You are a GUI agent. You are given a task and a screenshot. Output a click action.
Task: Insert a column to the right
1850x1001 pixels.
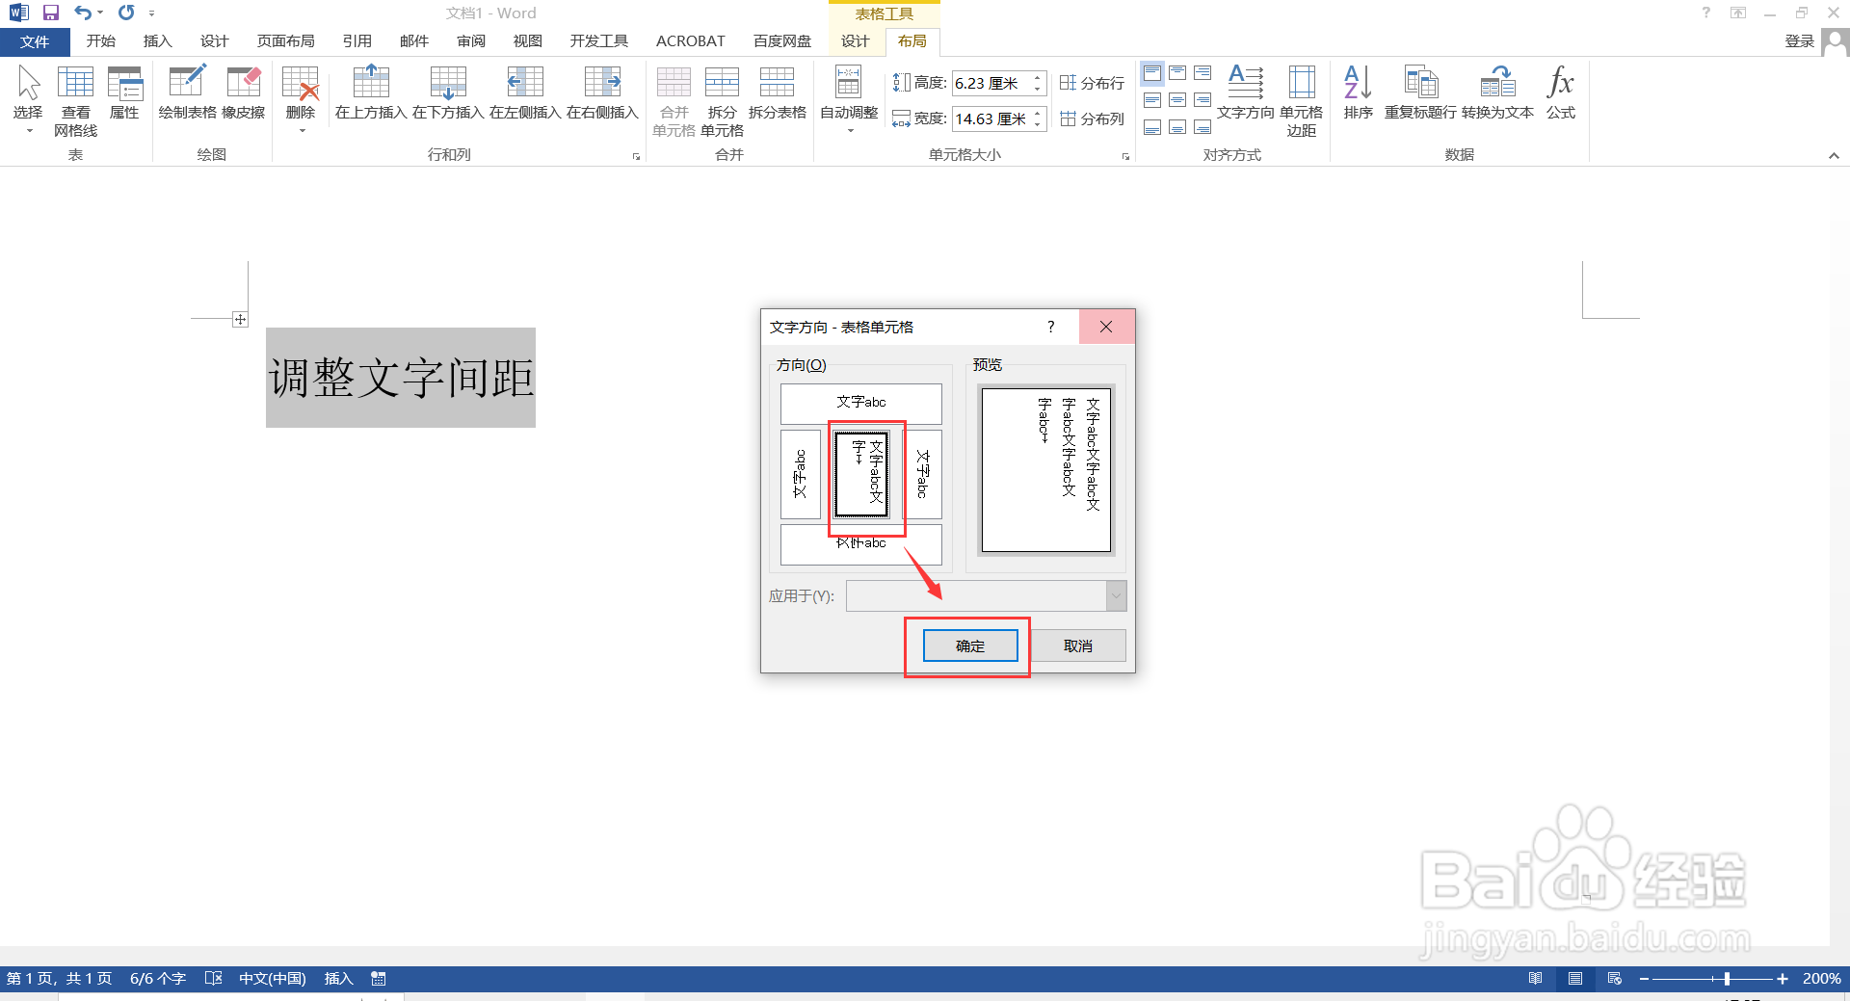coord(602,92)
